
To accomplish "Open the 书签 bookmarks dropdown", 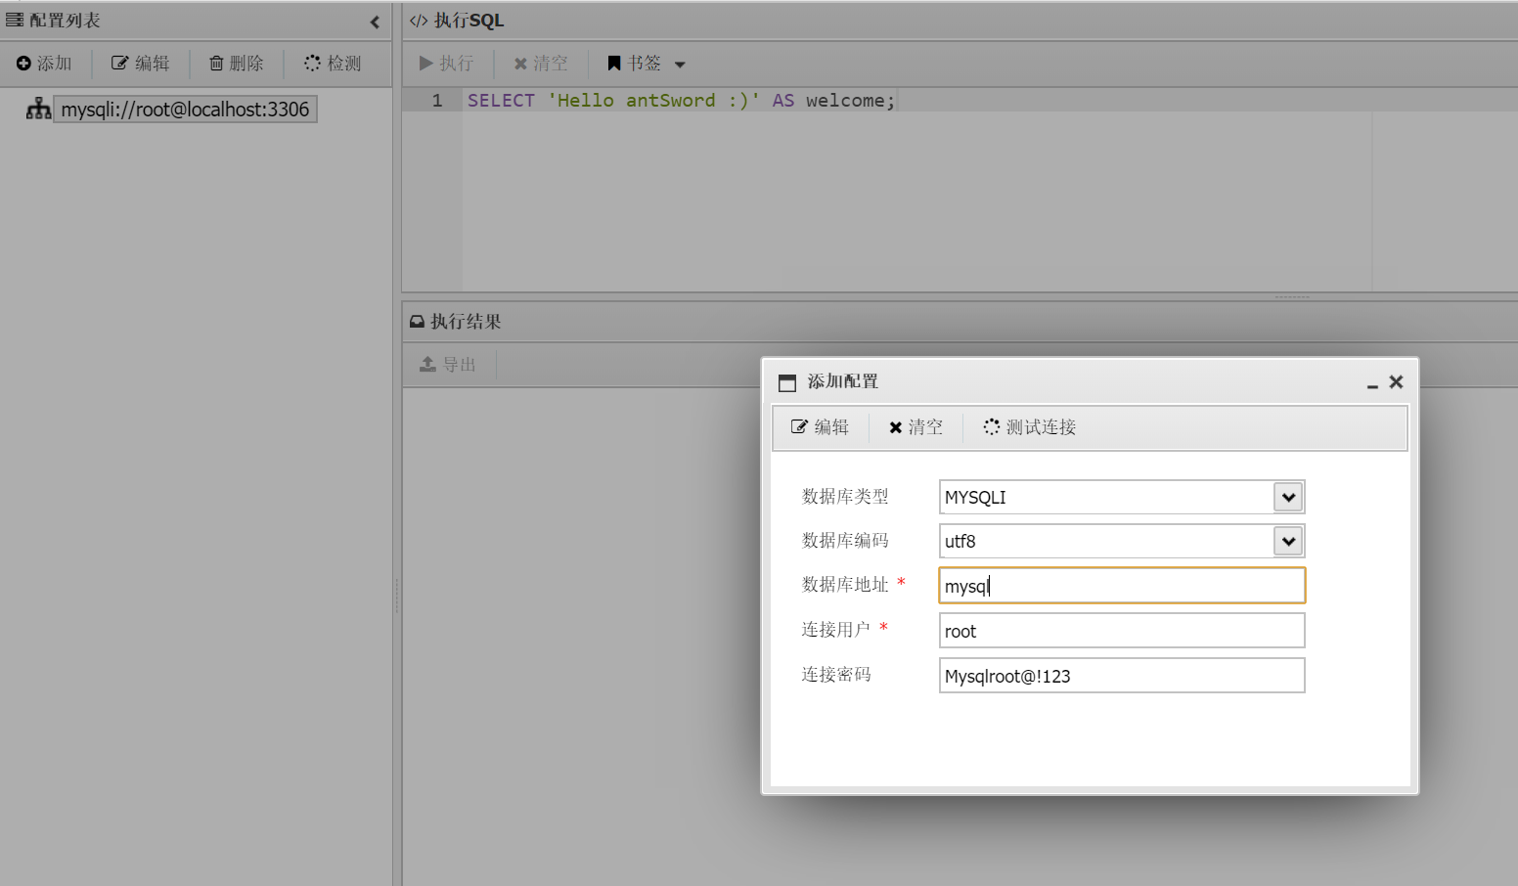I will pyautogui.click(x=647, y=64).
